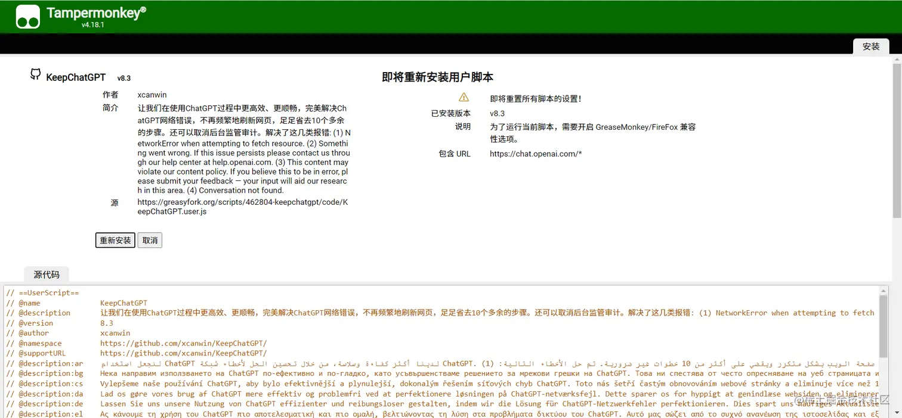This screenshot has height=418, width=902.
Task: Click the @description:bg line
Action: point(442,374)
